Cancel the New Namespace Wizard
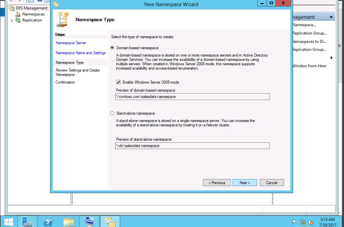Image resolution: width=344 pixels, height=227 pixels. pyautogui.click(x=272, y=183)
